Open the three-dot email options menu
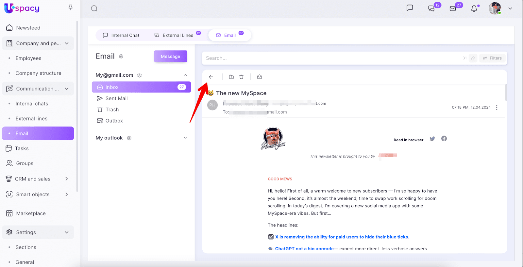523x267 pixels. (x=497, y=108)
